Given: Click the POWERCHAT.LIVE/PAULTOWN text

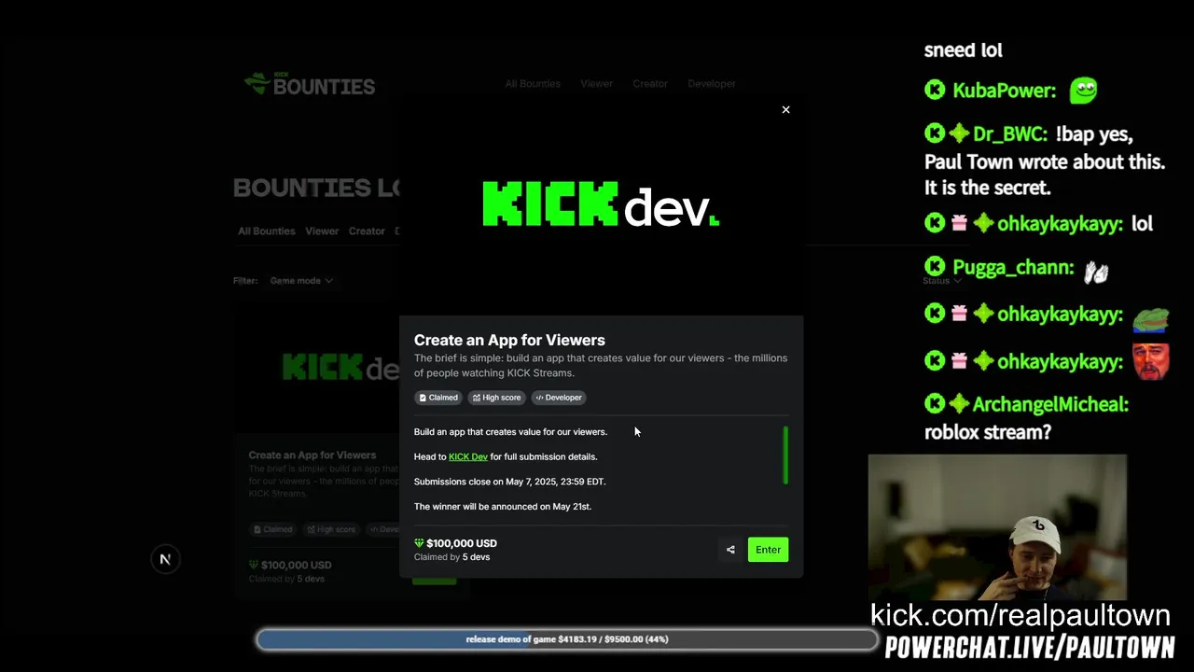Looking at the screenshot, I should coord(1030,647).
